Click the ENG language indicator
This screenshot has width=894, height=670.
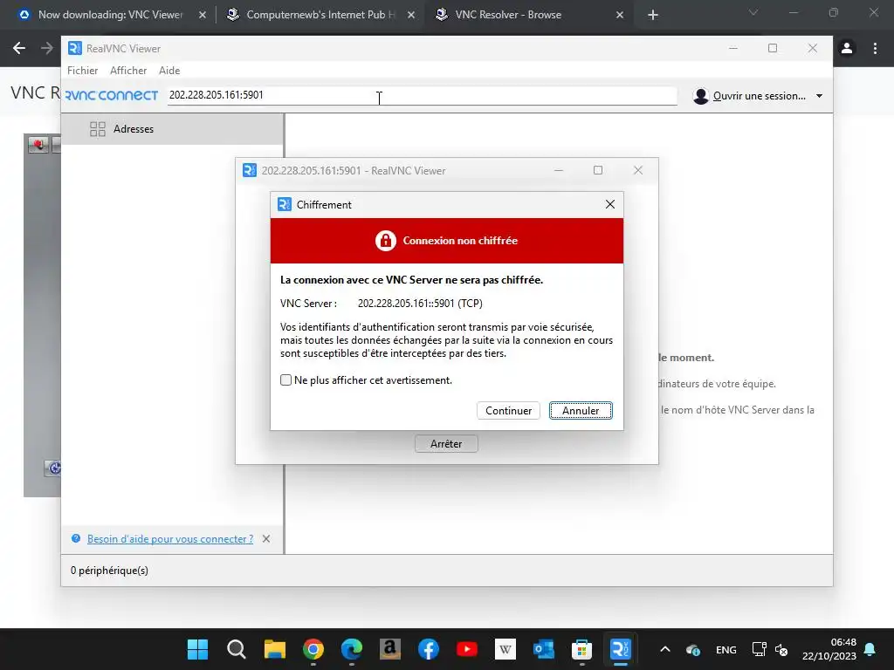pyautogui.click(x=726, y=649)
